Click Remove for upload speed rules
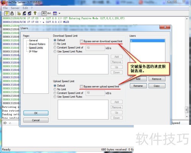Image resolution: width=191 pixels, height=153 pixels. [117, 107]
